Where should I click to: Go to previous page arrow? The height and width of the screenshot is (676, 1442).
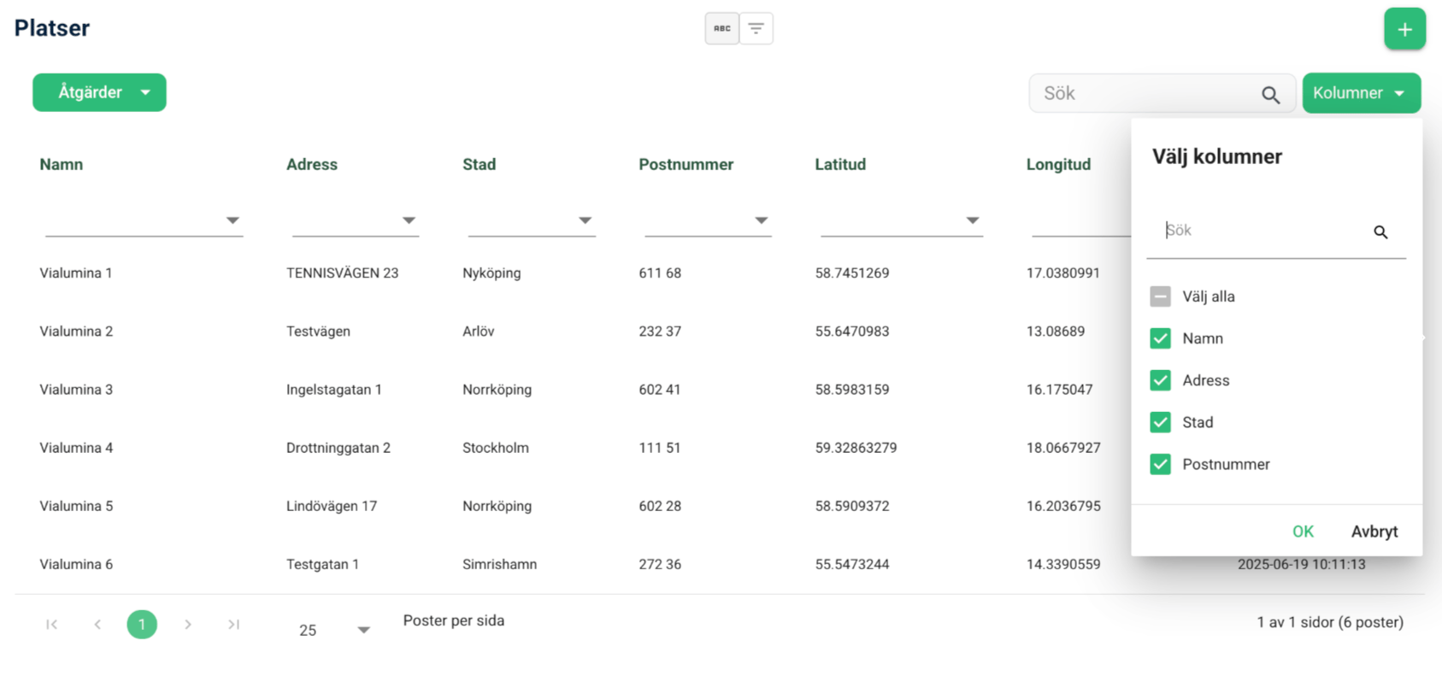tap(97, 625)
